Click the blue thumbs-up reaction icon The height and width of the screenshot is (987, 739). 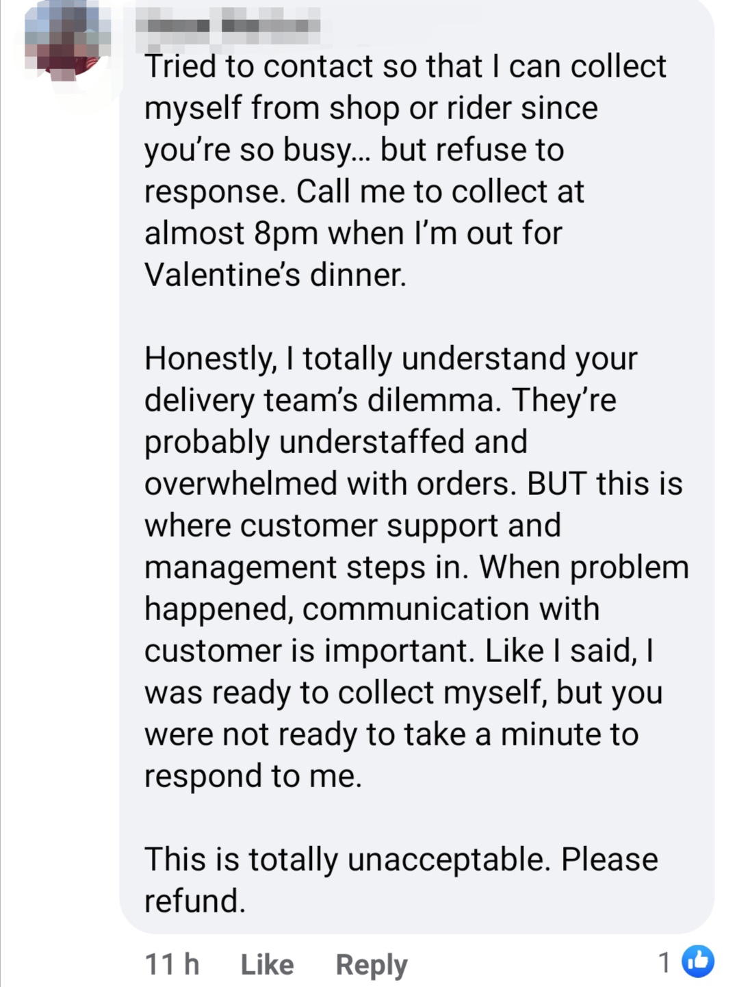[698, 962]
